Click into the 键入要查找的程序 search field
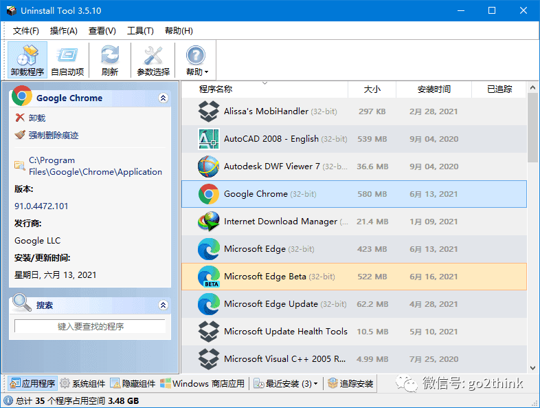 pyautogui.click(x=90, y=326)
